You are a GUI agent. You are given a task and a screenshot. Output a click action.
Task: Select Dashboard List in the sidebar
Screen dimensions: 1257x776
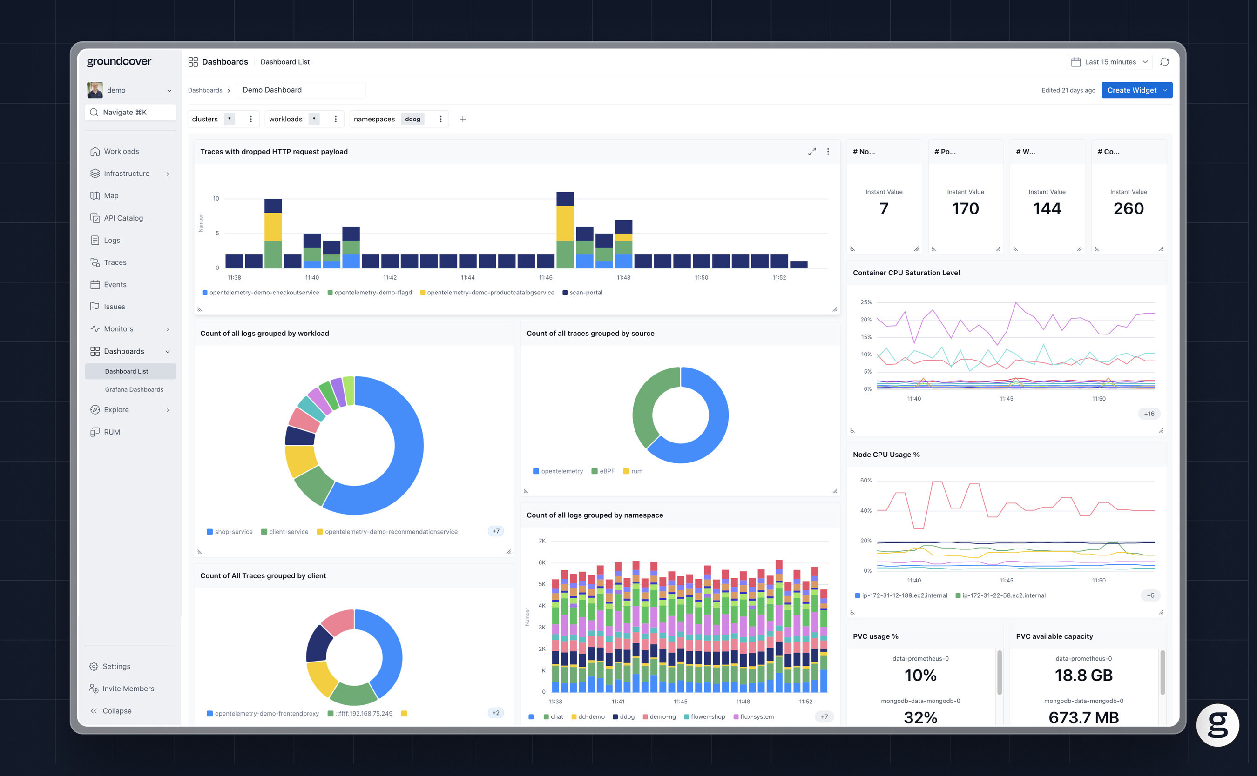pyautogui.click(x=126, y=371)
